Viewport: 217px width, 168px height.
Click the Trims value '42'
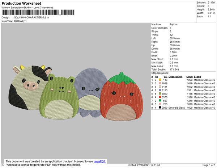point(171,35)
